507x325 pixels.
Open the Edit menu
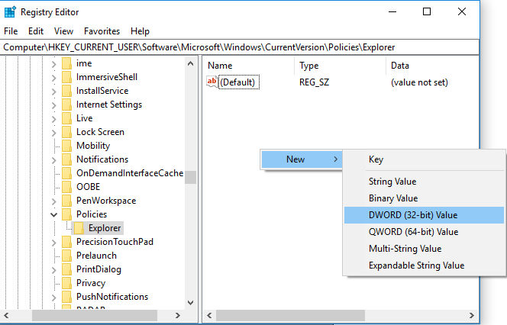pyautogui.click(x=36, y=31)
